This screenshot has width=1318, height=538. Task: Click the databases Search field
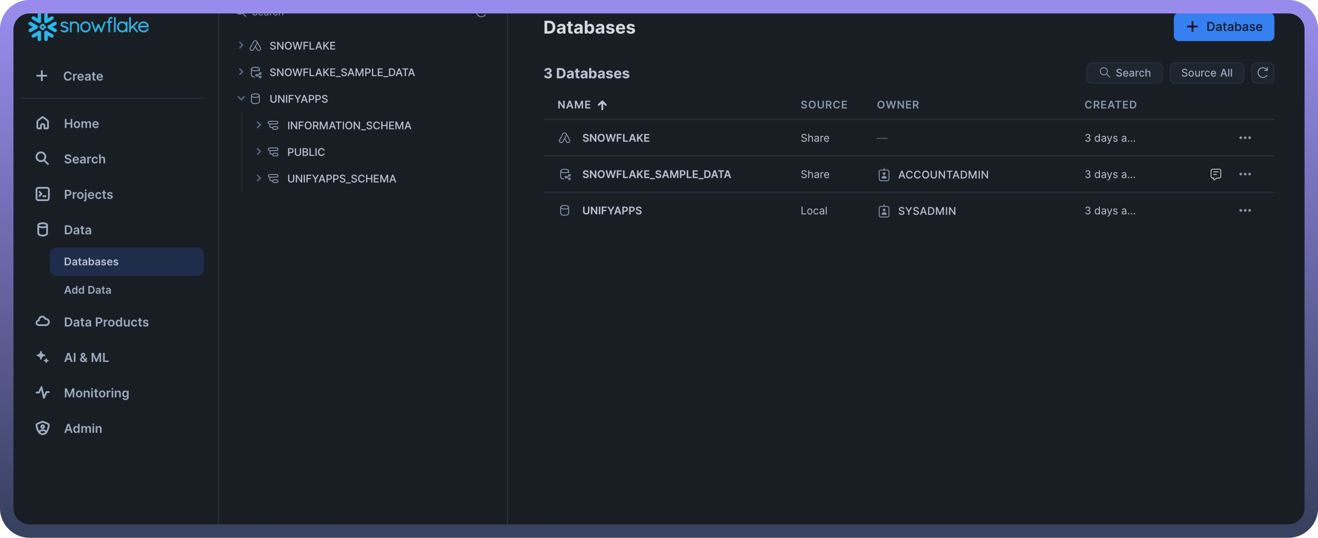1124,73
